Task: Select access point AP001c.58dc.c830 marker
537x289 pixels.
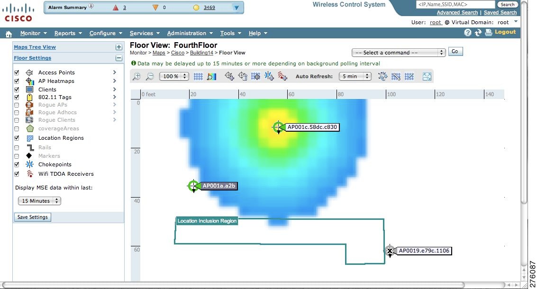Action: [278, 127]
